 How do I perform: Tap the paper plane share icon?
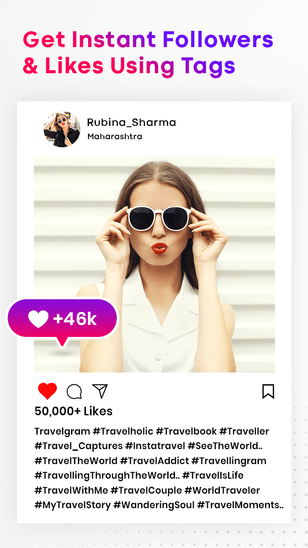coord(100,391)
